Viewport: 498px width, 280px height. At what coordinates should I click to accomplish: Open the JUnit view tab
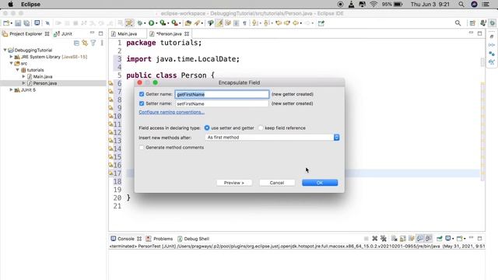click(64, 33)
